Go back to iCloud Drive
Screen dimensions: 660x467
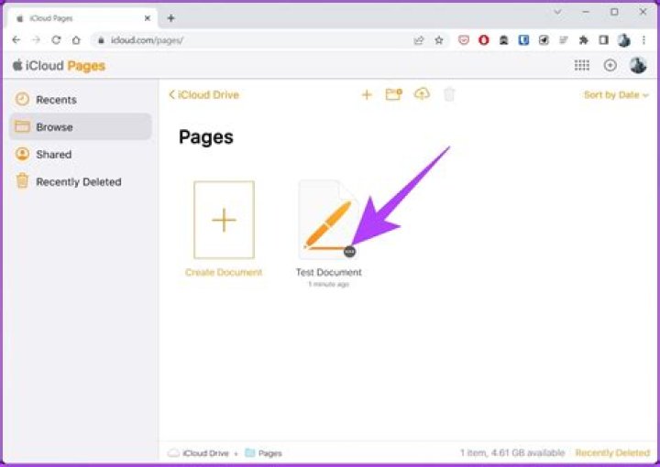tap(203, 95)
